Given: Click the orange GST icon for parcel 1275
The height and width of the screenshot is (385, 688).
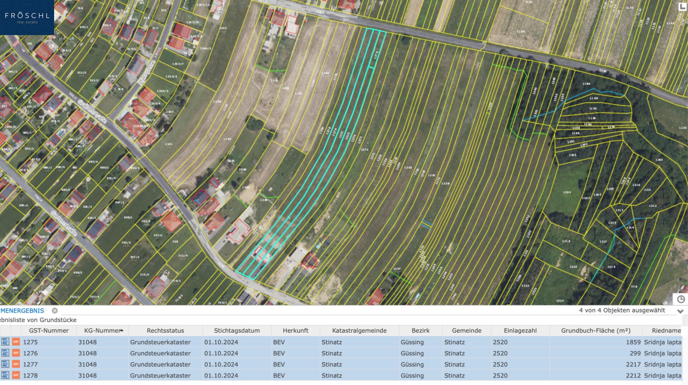Looking at the screenshot, I should pyautogui.click(x=16, y=342).
